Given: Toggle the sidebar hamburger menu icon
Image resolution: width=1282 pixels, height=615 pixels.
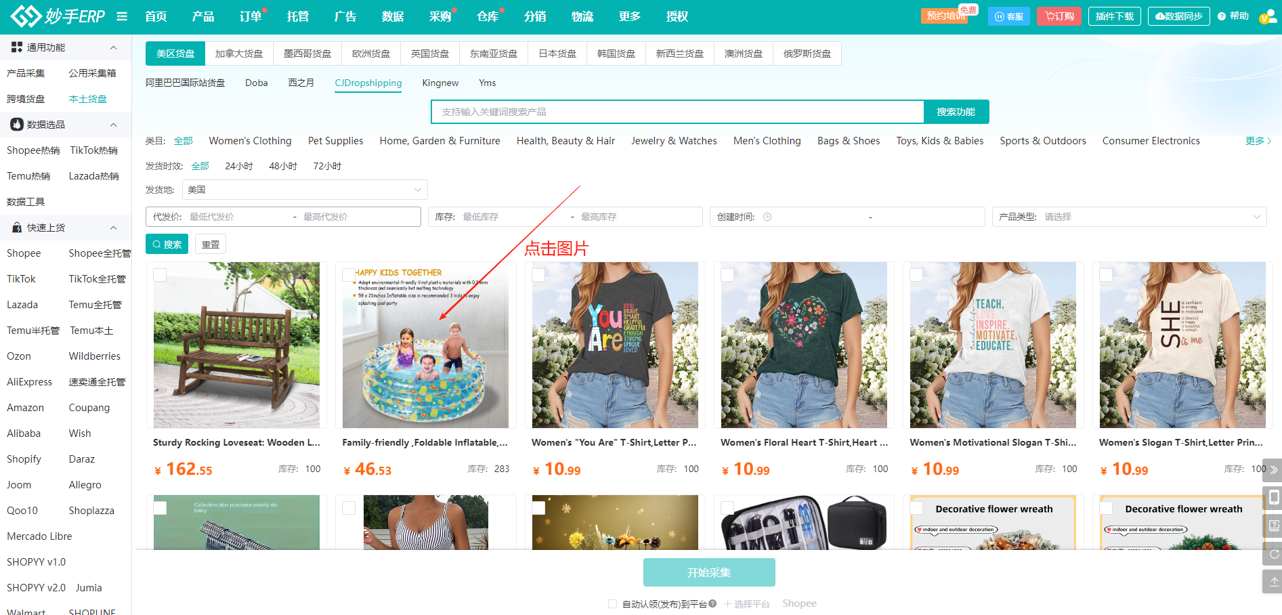Looking at the screenshot, I should point(122,16).
